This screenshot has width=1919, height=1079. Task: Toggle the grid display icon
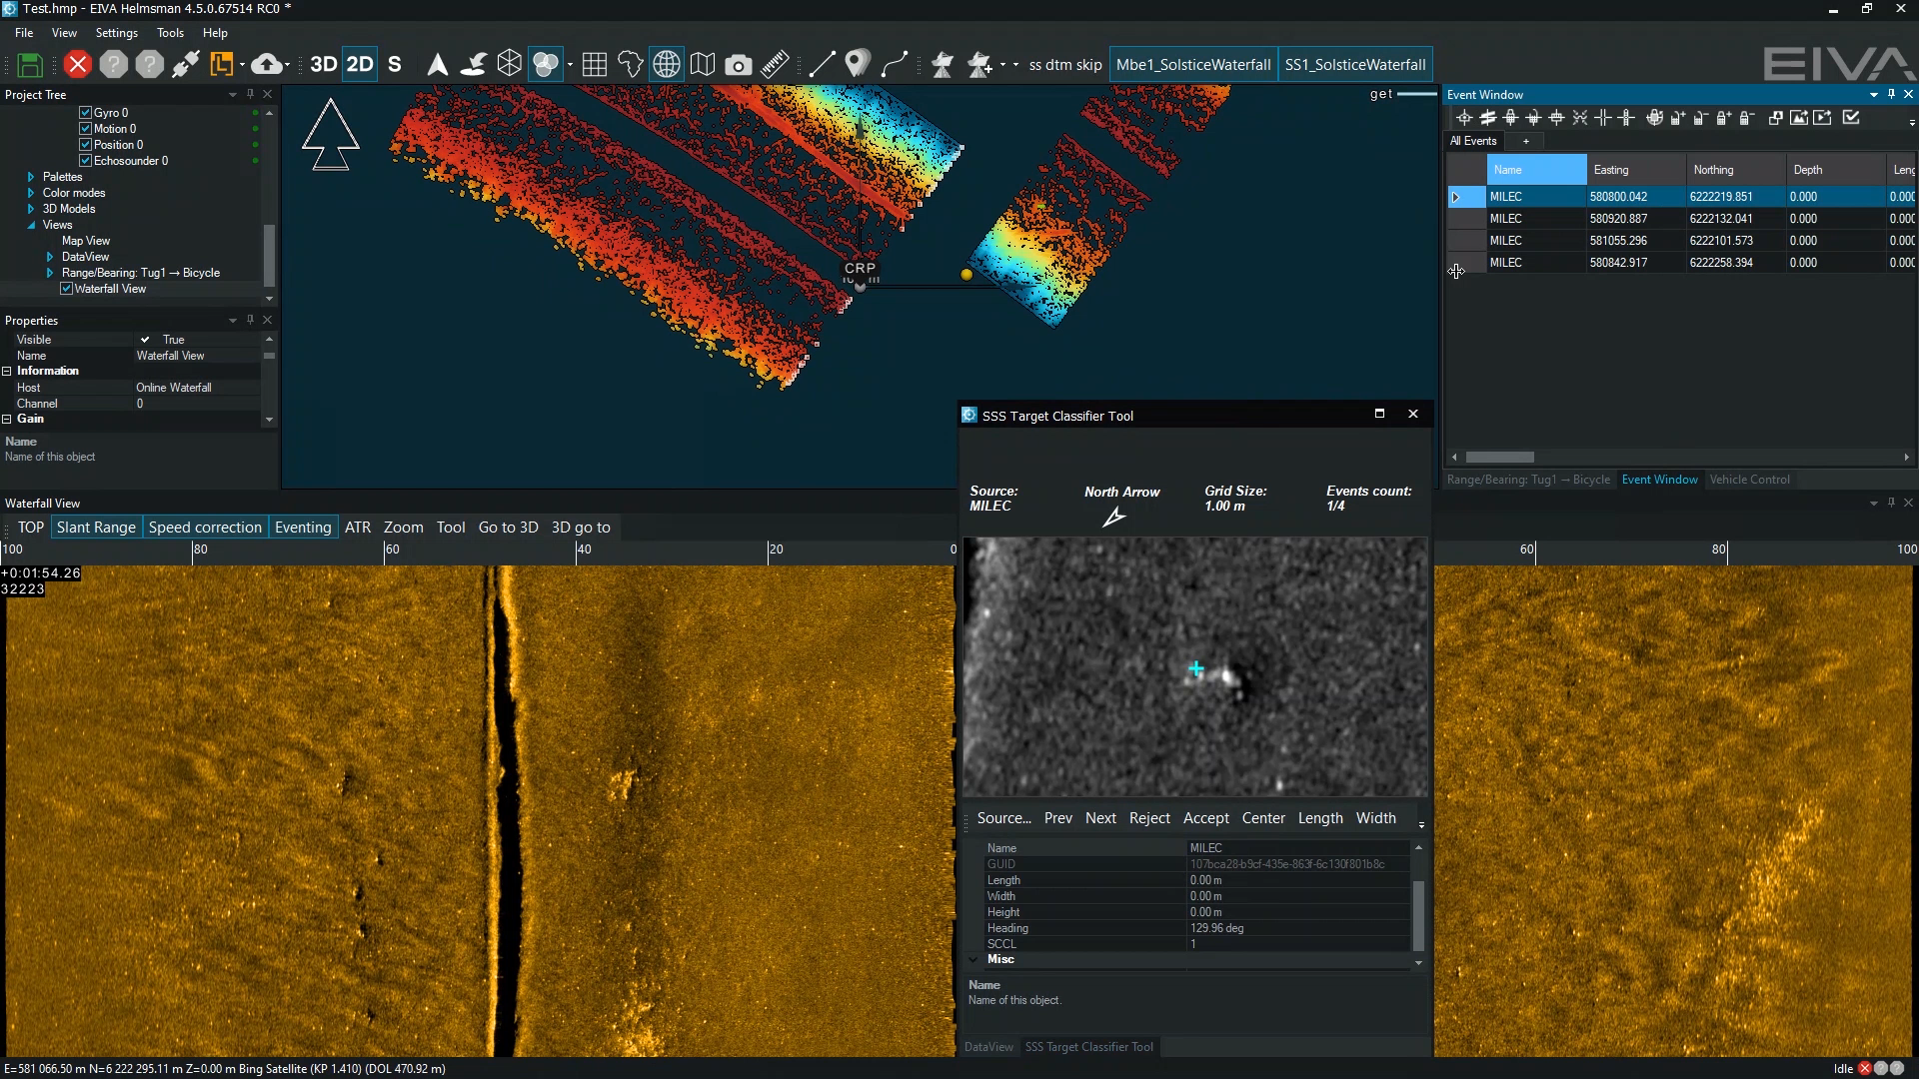595,65
